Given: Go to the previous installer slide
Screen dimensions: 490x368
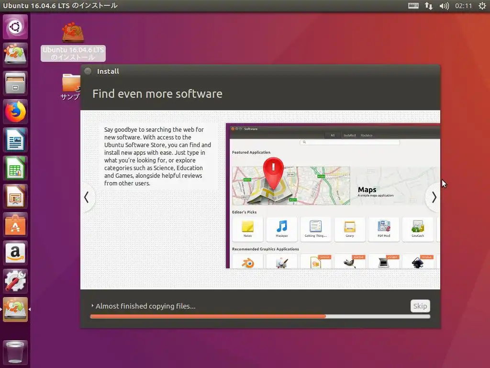Looking at the screenshot, I should pyautogui.click(x=87, y=197).
